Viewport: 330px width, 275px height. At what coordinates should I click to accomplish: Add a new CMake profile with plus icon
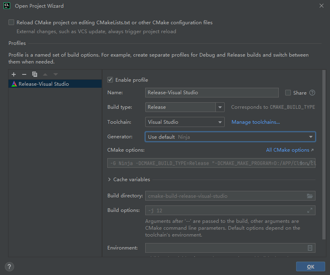coord(14,74)
